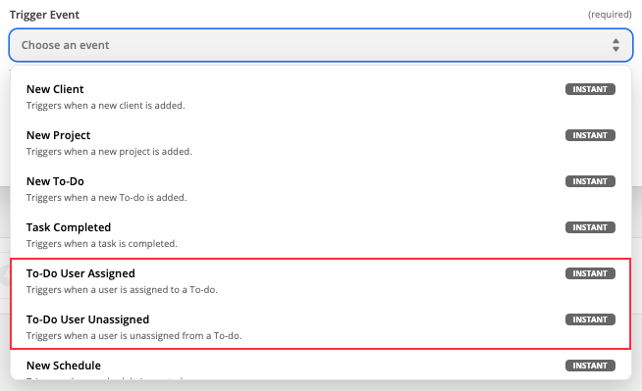Select To-Do User Unassigned event

(321, 327)
